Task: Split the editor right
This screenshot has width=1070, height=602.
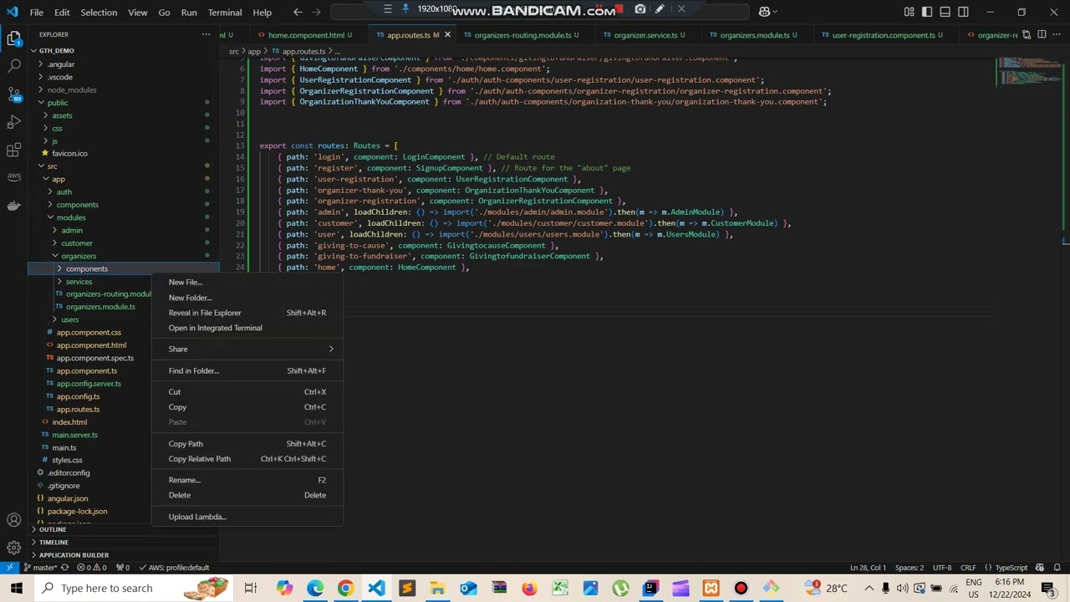Action: click(1042, 34)
